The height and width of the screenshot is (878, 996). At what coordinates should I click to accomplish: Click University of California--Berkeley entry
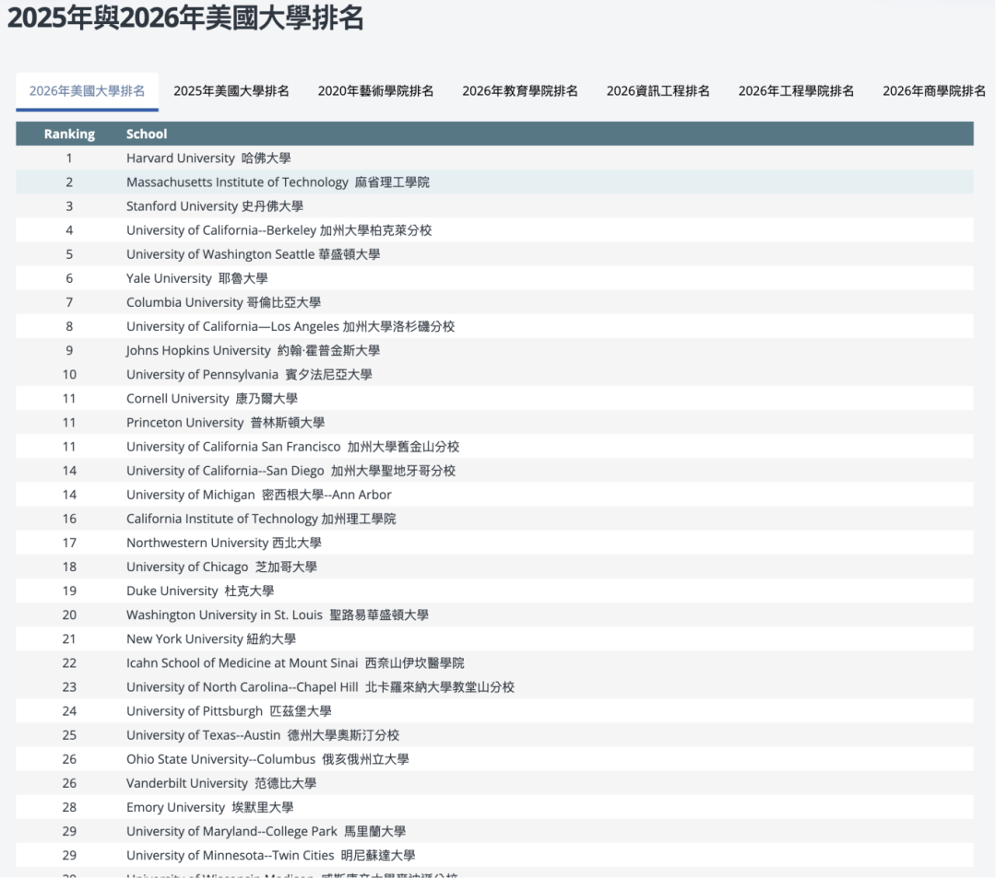pyautogui.click(x=279, y=230)
